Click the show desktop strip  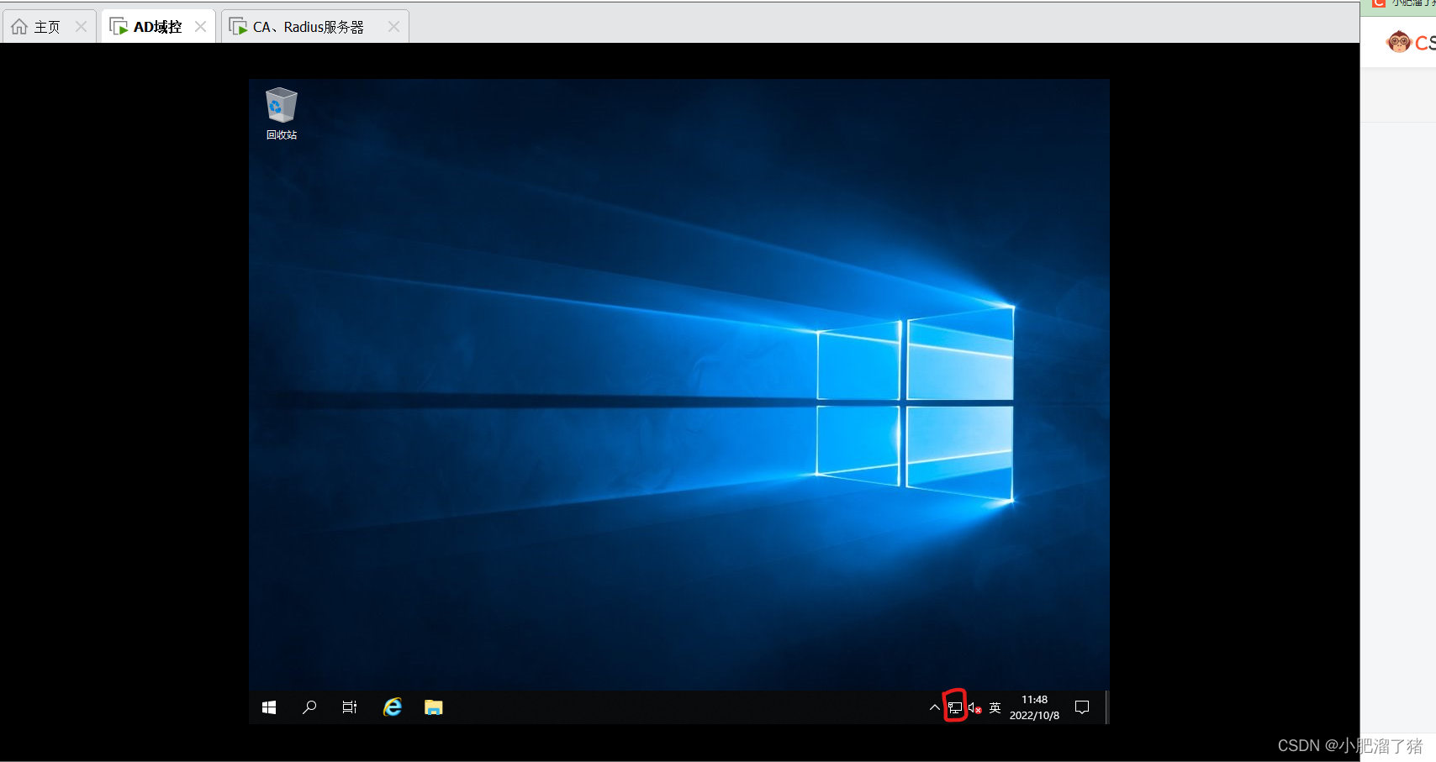[1106, 707]
